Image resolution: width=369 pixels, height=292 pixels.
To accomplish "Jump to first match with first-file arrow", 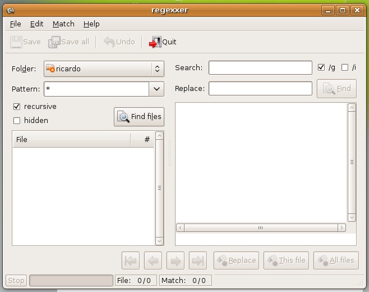I will tap(131, 261).
